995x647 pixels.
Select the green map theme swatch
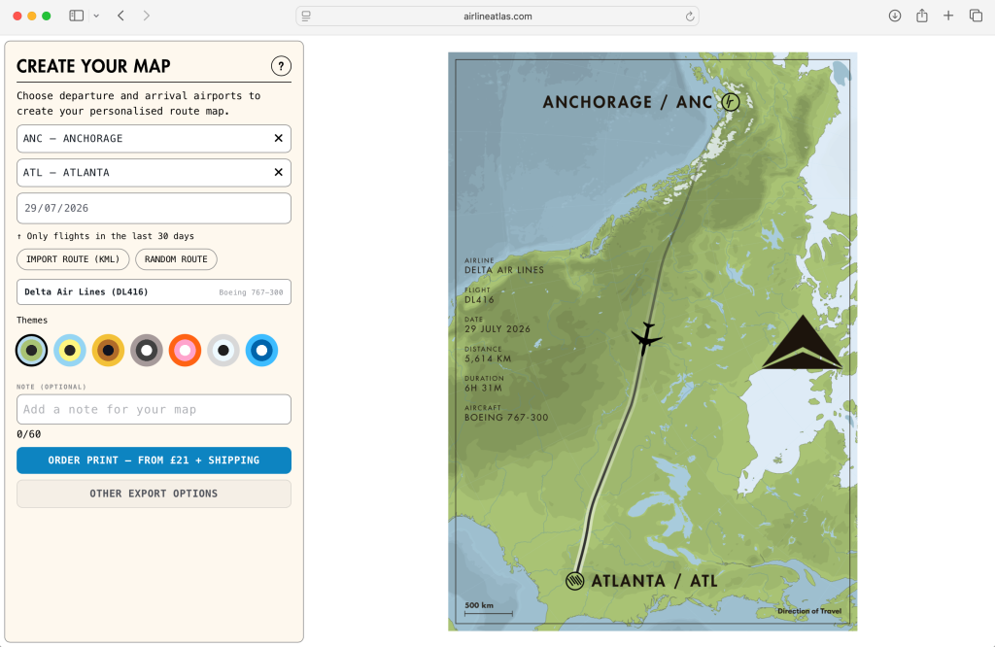pos(32,350)
